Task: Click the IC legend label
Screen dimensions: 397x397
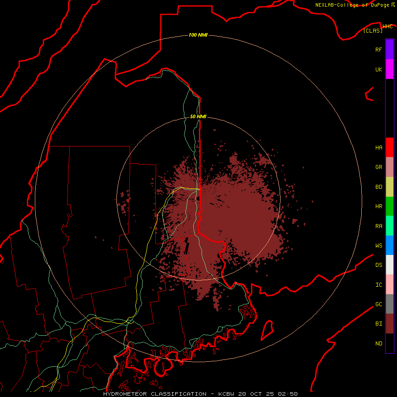Action: click(378, 285)
